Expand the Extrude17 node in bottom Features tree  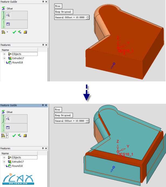click(4, 162)
